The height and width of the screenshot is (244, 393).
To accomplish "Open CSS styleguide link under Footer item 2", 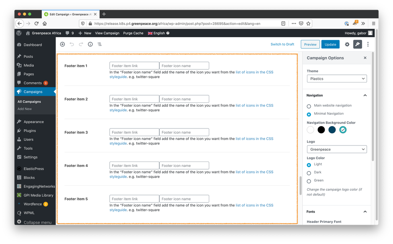I will point(191,108).
